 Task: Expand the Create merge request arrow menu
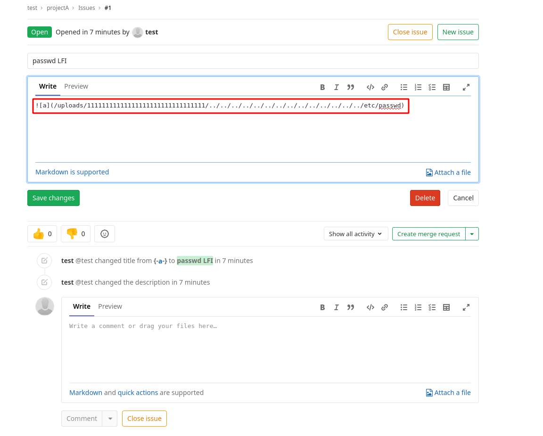[x=472, y=234]
